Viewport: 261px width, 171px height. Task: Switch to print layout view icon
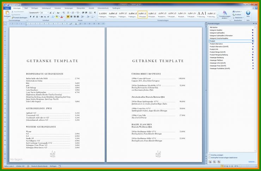coord(222,166)
